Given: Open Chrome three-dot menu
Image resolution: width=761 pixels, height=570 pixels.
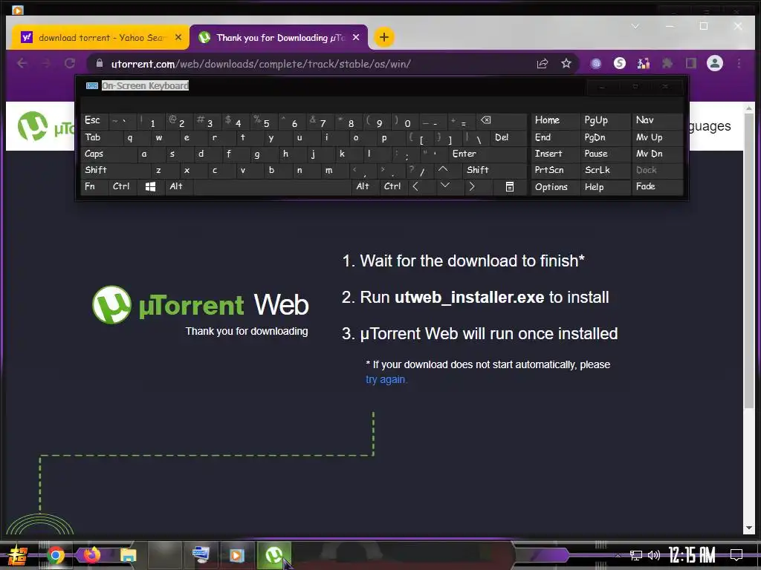Looking at the screenshot, I should point(739,64).
